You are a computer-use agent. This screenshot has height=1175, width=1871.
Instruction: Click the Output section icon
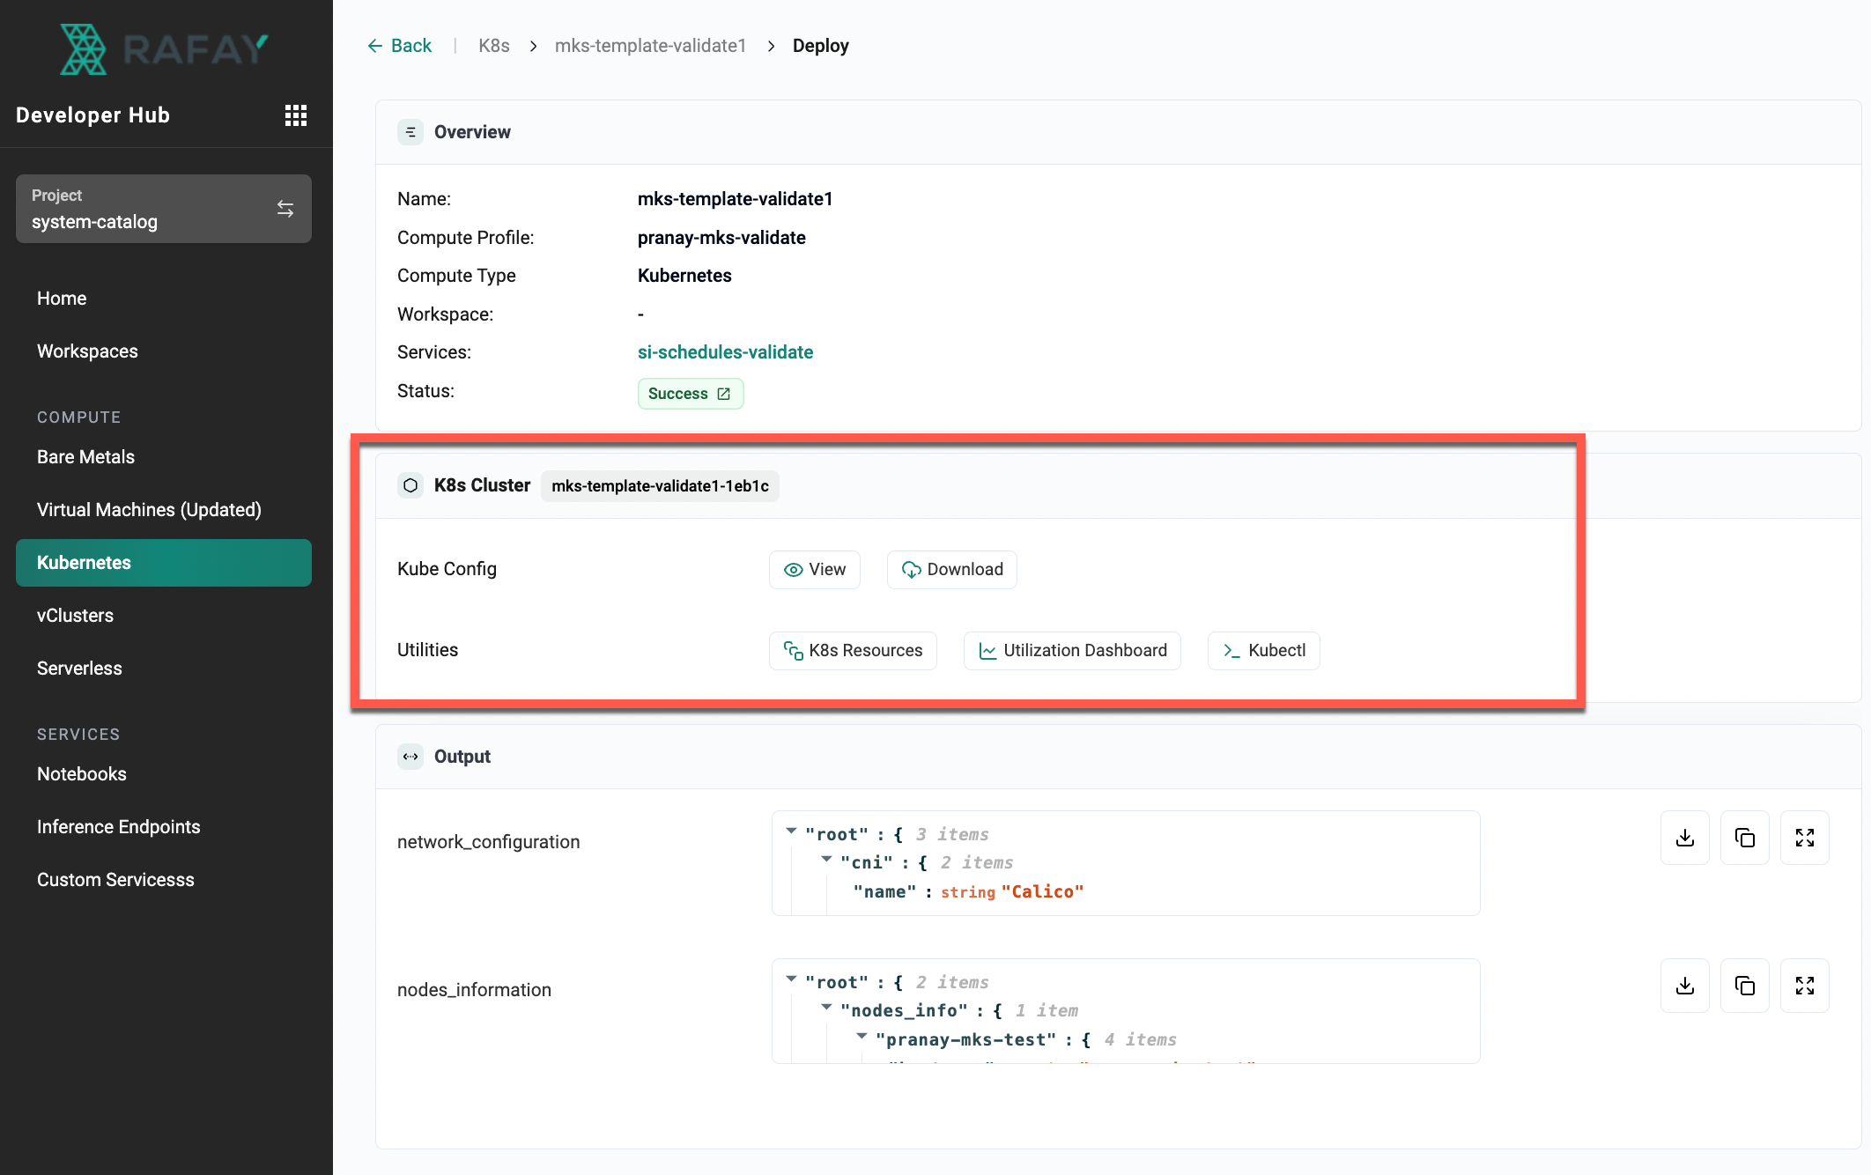[x=410, y=757]
